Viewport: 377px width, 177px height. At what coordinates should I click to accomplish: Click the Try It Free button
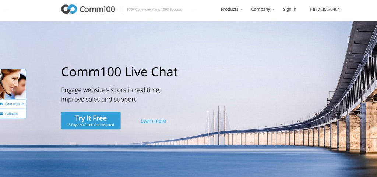click(91, 120)
